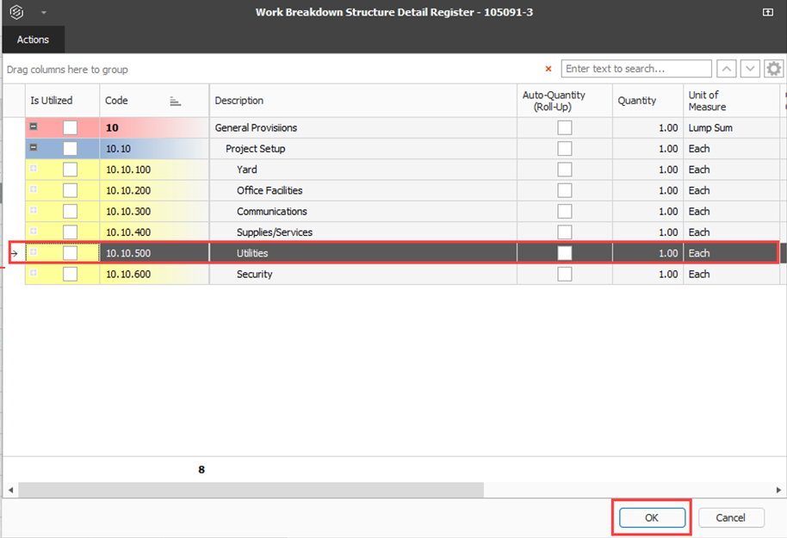
Task: Jump to next search result with down arrow
Action: tap(750, 69)
